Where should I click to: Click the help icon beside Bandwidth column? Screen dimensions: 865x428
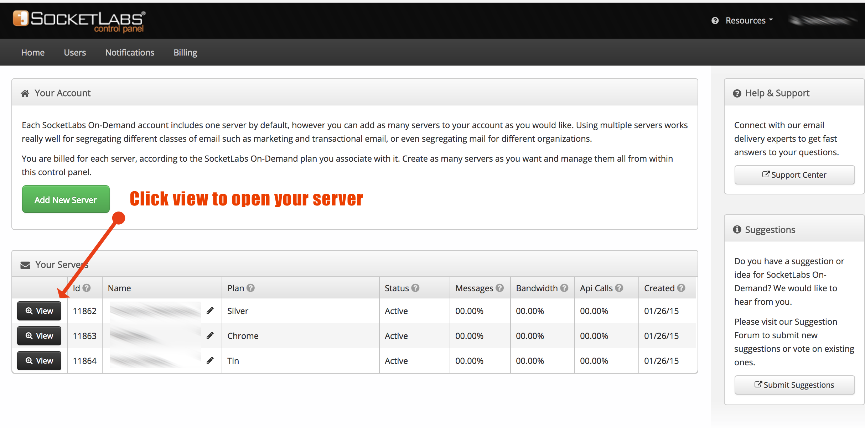tap(564, 288)
